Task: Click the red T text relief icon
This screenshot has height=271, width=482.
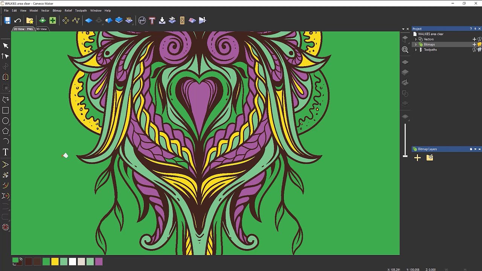Action: pyautogui.click(x=152, y=20)
